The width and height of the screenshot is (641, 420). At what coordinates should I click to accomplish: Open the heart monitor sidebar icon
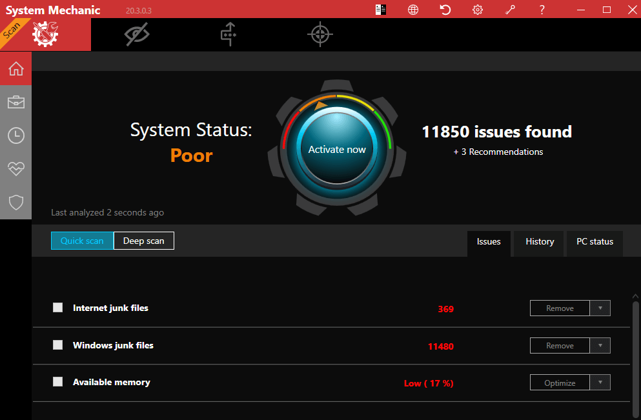pos(15,169)
